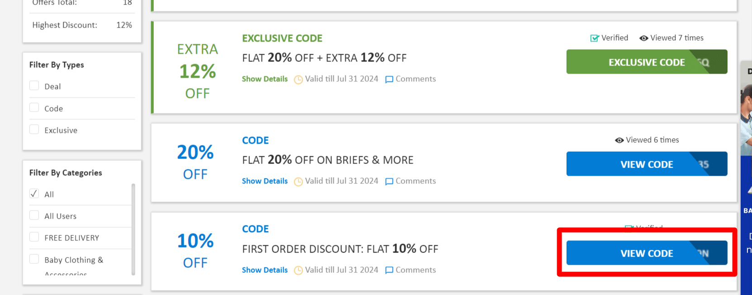
Task: Click the clock icon on first order offer
Action: (298, 271)
